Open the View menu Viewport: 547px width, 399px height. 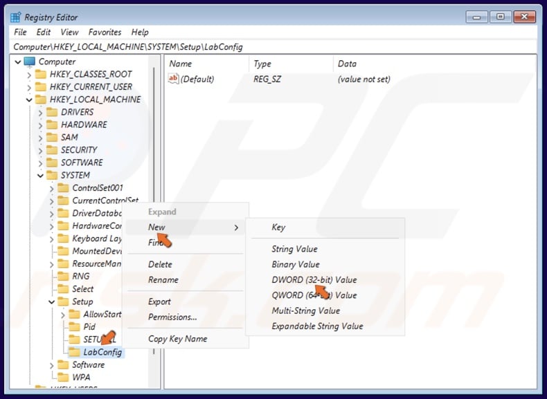pos(69,32)
